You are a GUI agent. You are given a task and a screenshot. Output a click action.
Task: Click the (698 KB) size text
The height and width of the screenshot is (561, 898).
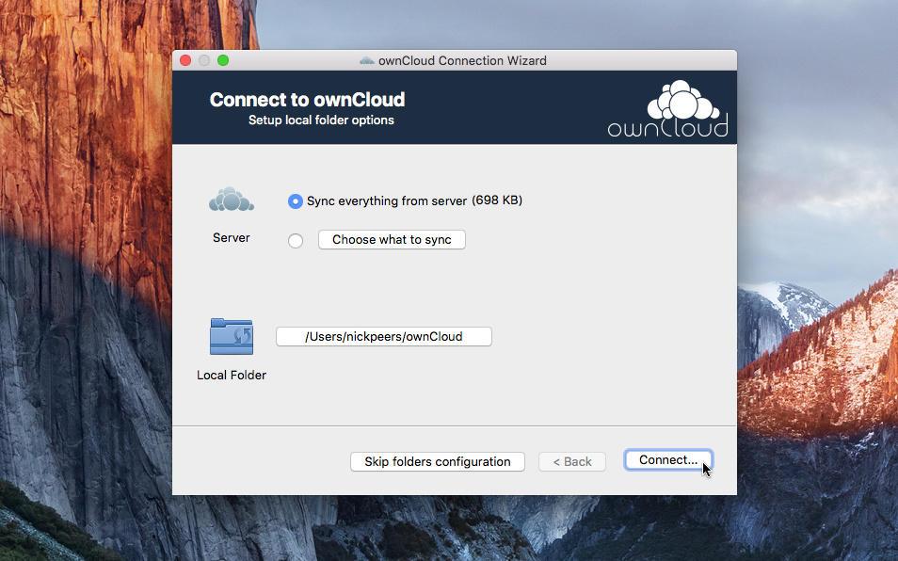[x=497, y=200]
